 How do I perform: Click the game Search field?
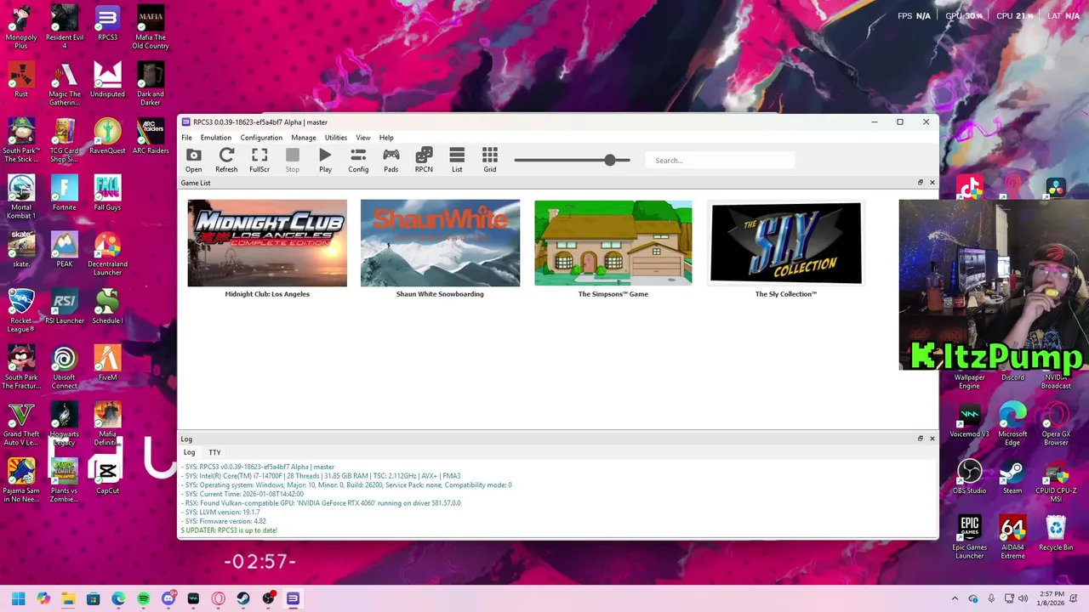720,160
